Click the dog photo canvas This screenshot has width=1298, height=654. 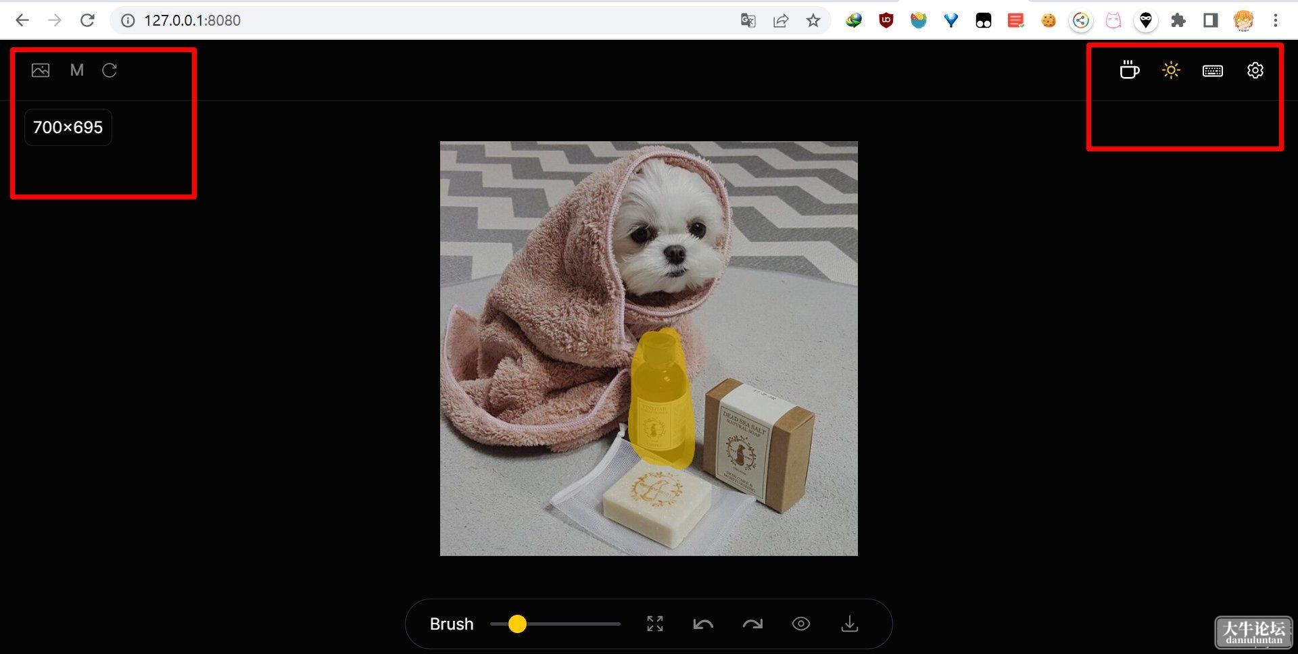[649, 349]
